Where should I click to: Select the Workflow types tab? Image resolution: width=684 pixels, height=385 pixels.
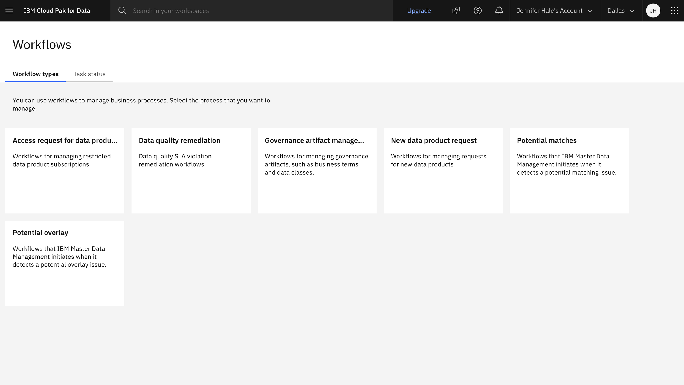pyautogui.click(x=36, y=74)
